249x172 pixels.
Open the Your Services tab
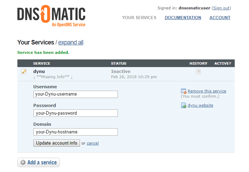pos(139,18)
